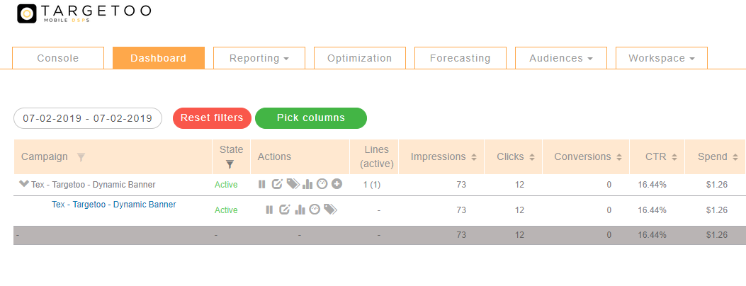Click the Pick columns button
746x286 pixels.
pyautogui.click(x=311, y=118)
